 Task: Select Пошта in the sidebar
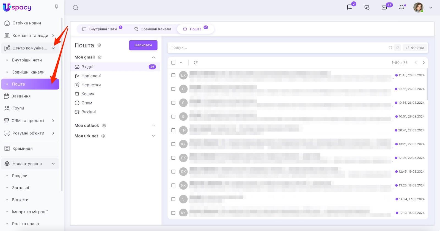[x=30, y=84]
